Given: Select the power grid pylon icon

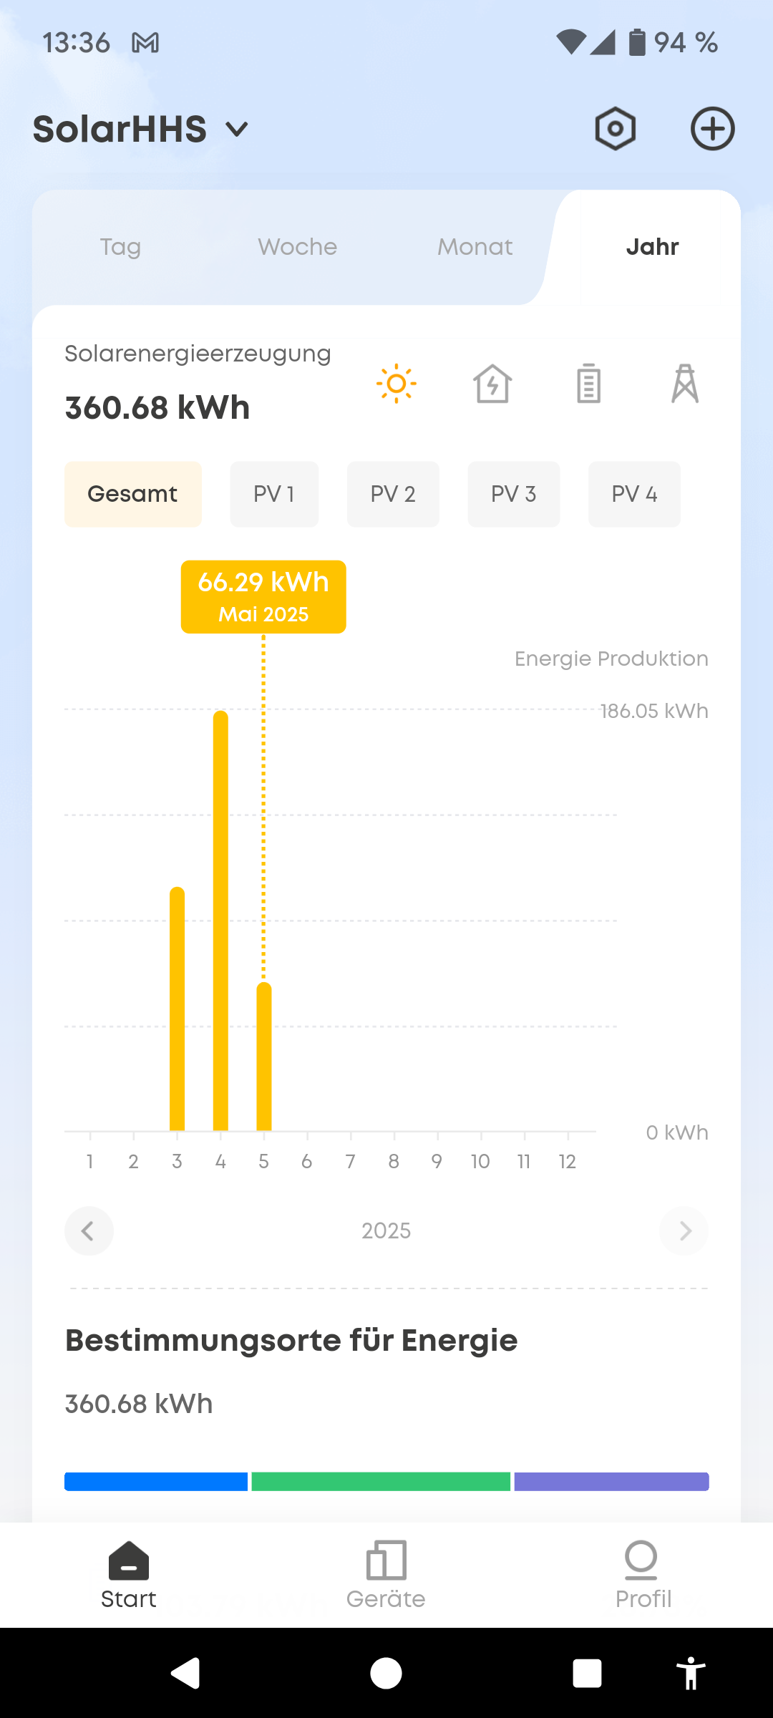Looking at the screenshot, I should 684,384.
